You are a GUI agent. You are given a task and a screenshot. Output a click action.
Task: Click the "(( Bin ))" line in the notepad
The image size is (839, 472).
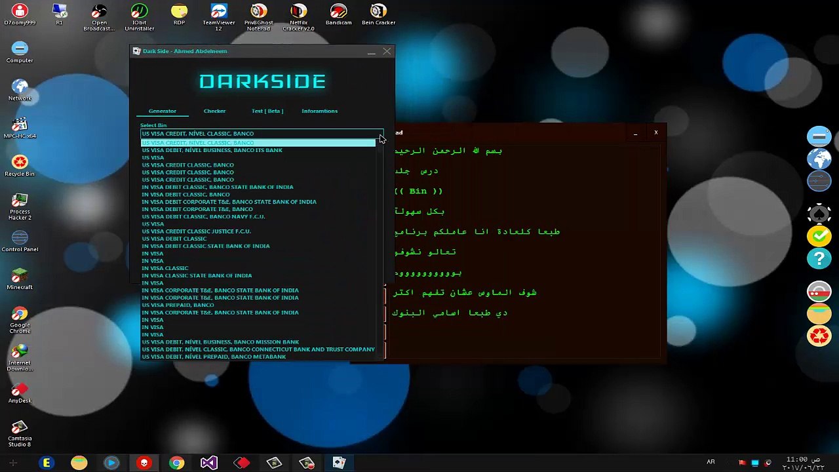pyautogui.click(x=419, y=191)
